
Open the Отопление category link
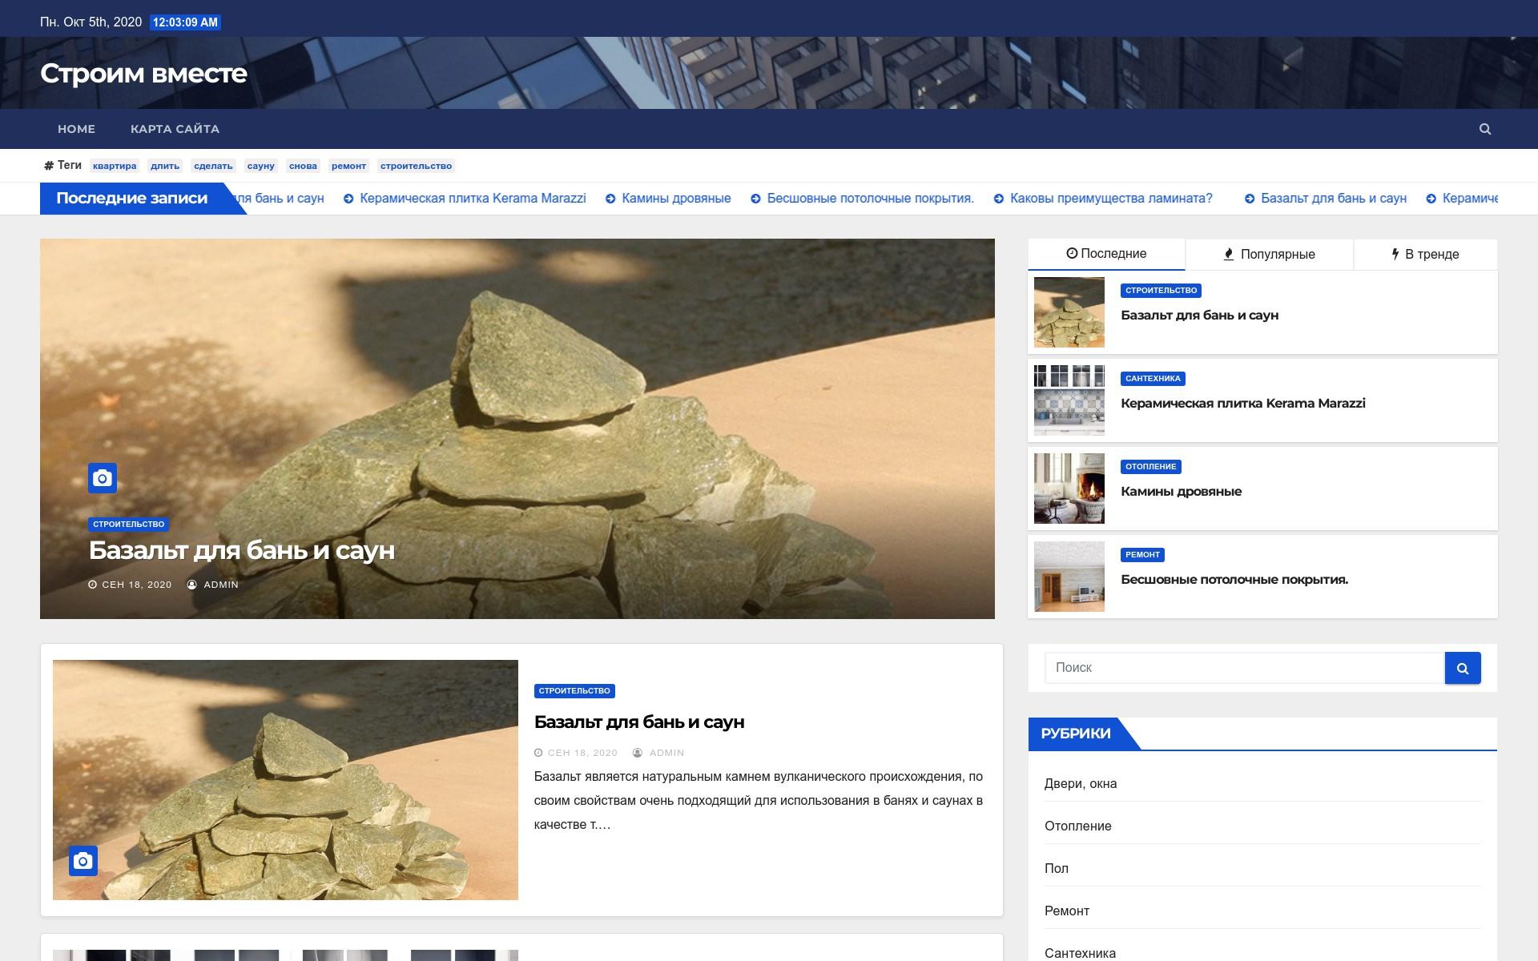point(1077,826)
